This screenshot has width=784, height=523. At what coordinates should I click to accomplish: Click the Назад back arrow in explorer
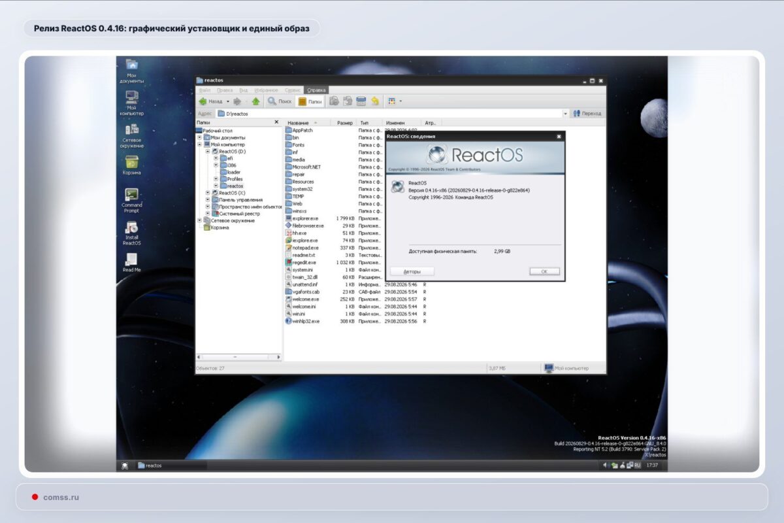[x=210, y=101]
